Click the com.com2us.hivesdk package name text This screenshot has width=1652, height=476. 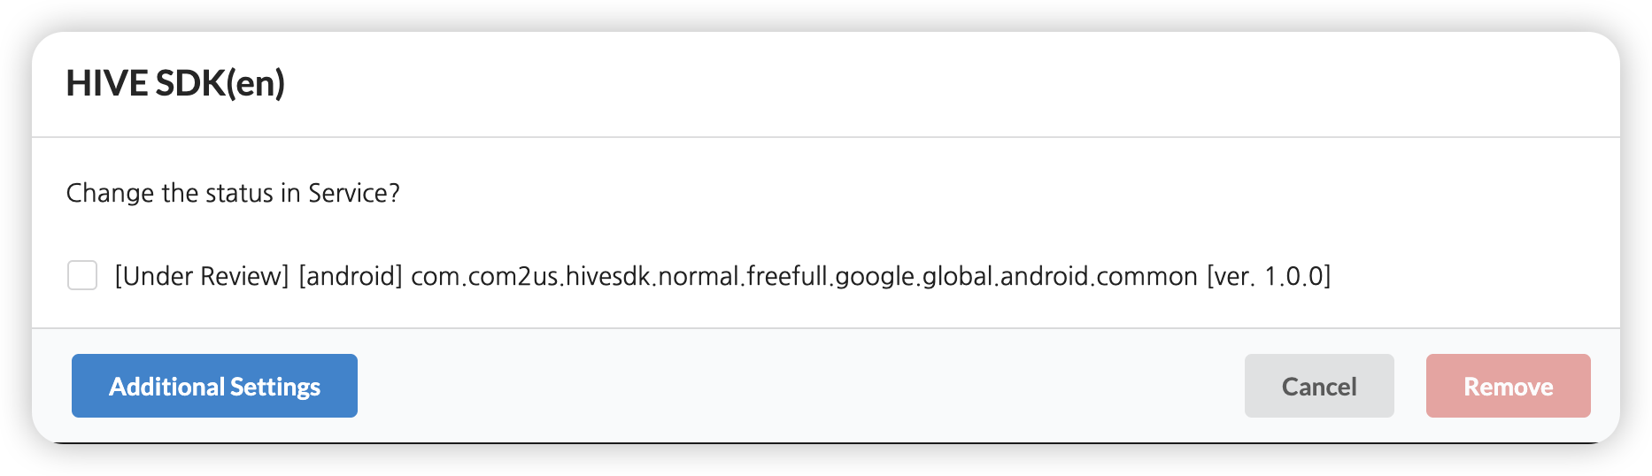[x=804, y=276]
